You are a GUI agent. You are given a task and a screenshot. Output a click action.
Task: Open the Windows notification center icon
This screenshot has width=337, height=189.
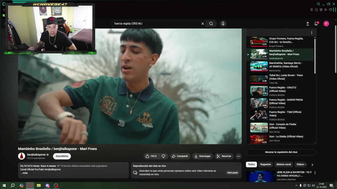pos(331,186)
